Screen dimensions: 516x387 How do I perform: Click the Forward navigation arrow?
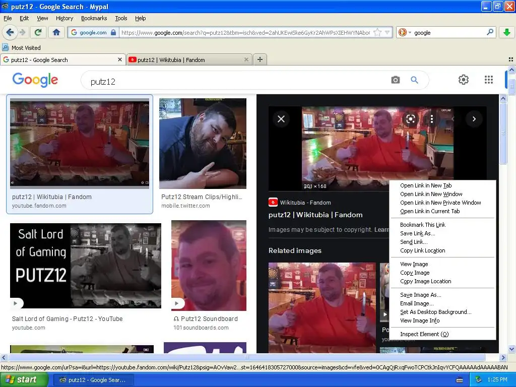tap(22, 32)
